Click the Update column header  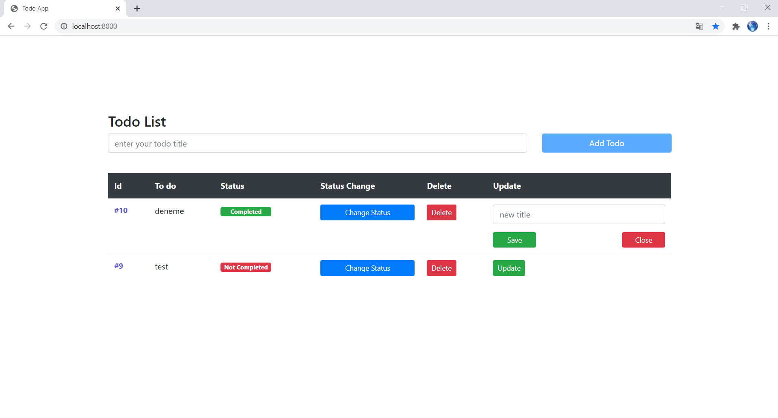(507, 186)
